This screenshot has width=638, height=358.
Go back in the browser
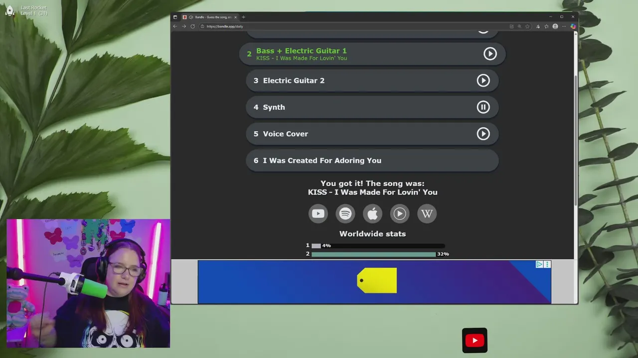click(x=175, y=26)
